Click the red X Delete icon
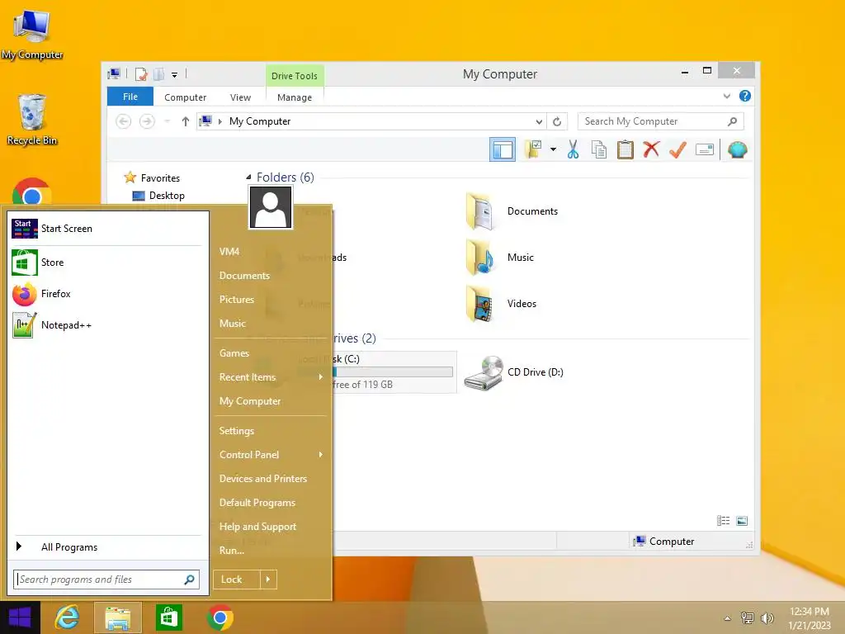Viewport: 845px width, 634px height. click(651, 149)
